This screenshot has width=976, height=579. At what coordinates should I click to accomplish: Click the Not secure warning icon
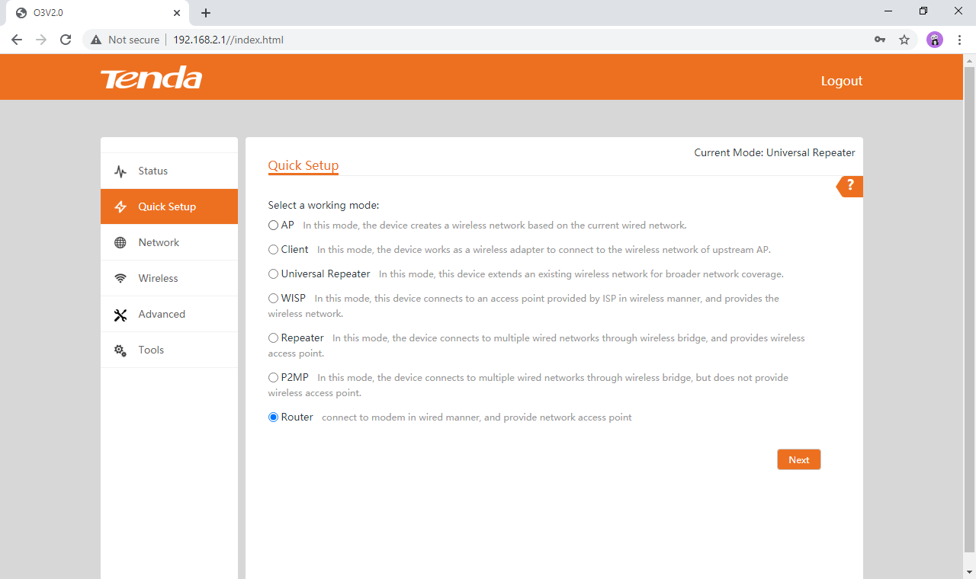tap(96, 40)
